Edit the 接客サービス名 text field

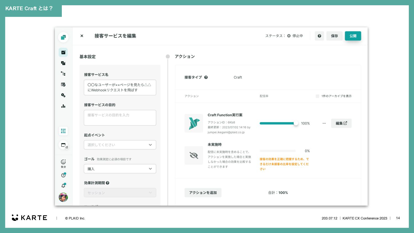click(x=120, y=88)
